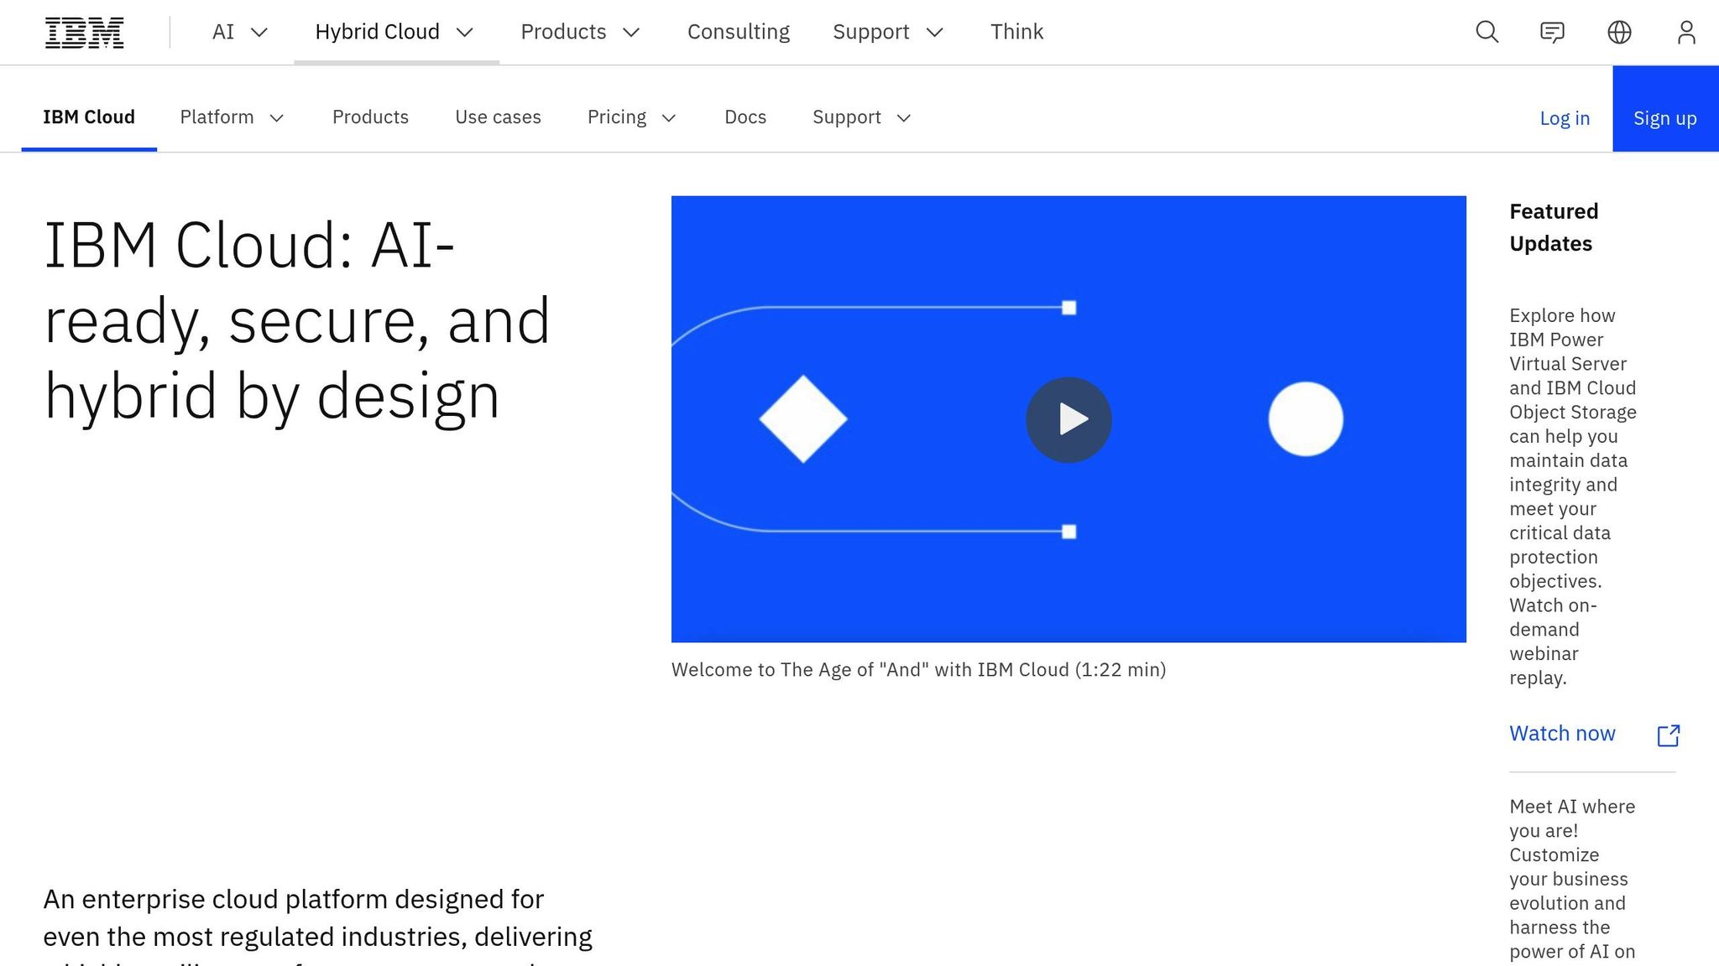Screen dimensions: 1719x966
Task: Click the 'IBM Cloud: AI-ready, secure' headline
Action: (x=296, y=320)
